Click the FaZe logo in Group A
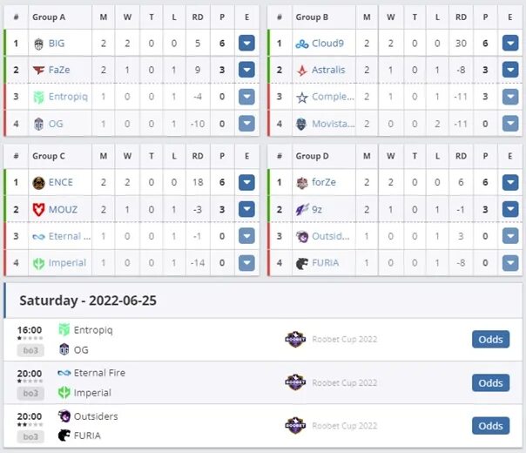The image size is (526, 453). click(x=38, y=71)
